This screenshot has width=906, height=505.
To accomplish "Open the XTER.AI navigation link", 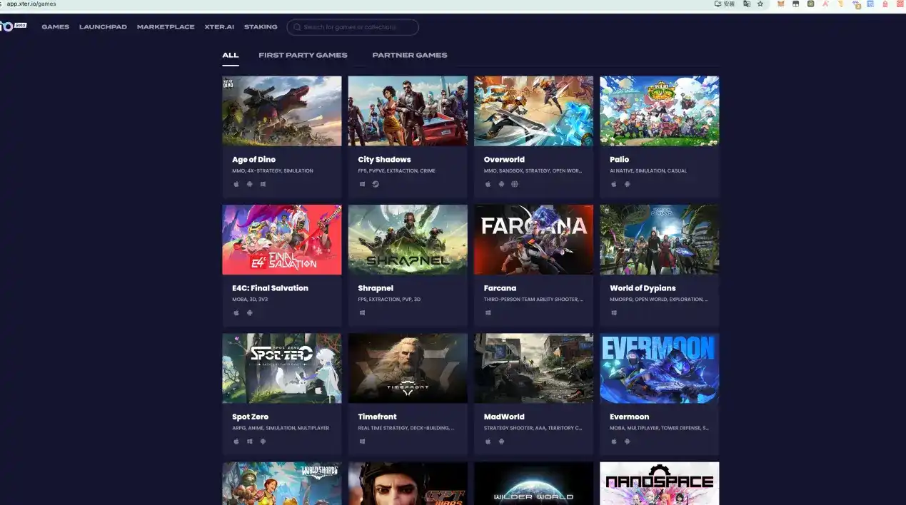I will (219, 27).
